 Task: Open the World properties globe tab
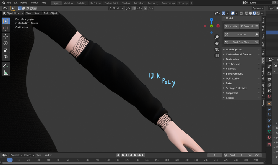click(x=269, y=96)
